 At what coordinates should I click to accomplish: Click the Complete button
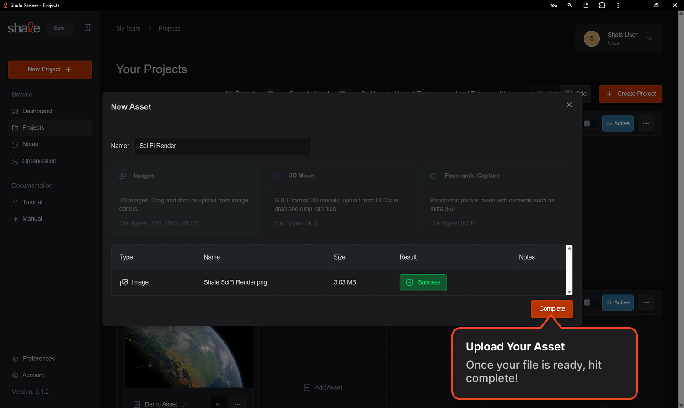click(x=552, y=309)
